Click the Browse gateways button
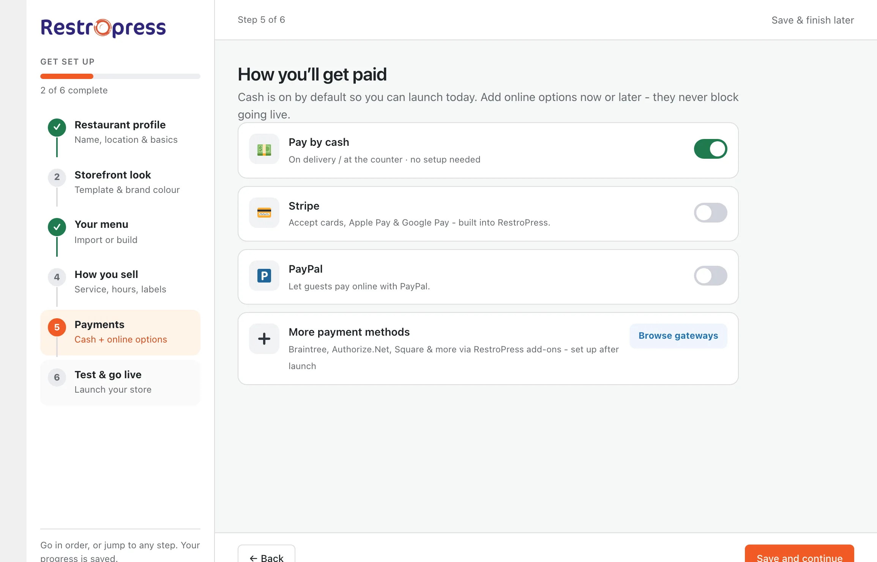The height and width of the screenshot is (562, 877). pyautogui.click(x=678, y=336)
